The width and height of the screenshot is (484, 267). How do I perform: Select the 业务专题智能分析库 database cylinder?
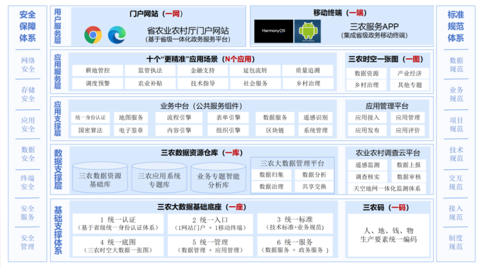pyautogui.click(x=218, y=179)
